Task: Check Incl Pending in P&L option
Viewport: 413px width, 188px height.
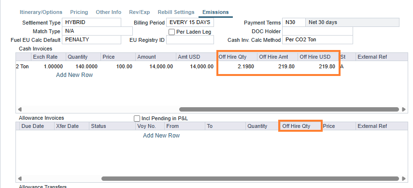Action: click(x=137, y=118)
